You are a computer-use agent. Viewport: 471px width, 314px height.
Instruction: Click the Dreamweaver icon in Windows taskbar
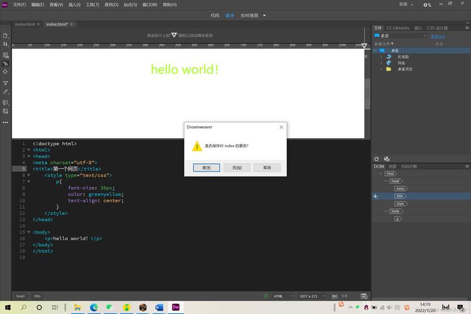pos(176,307)
